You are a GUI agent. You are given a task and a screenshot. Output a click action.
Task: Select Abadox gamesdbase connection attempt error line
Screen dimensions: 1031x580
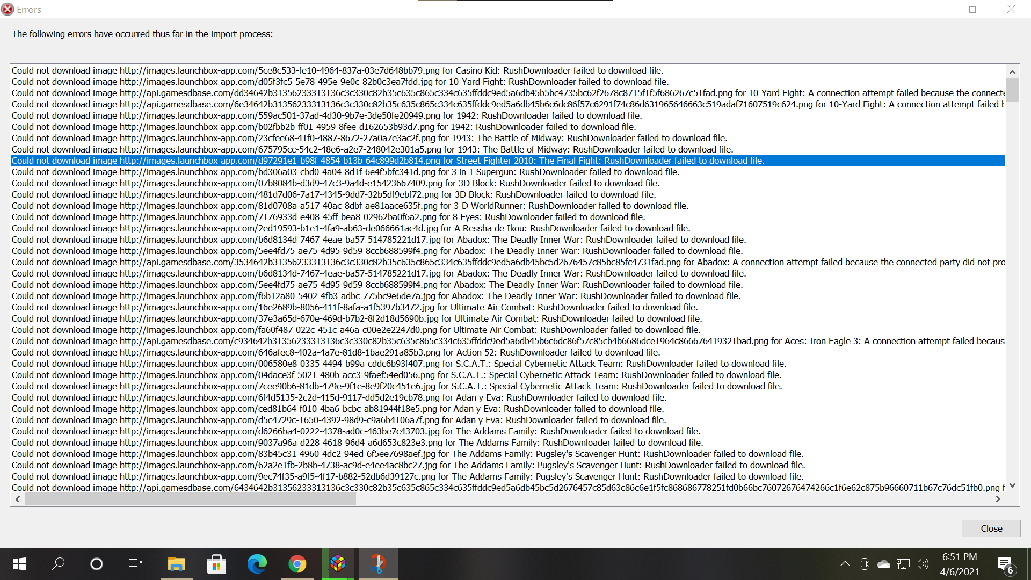(x=508, y=262)
